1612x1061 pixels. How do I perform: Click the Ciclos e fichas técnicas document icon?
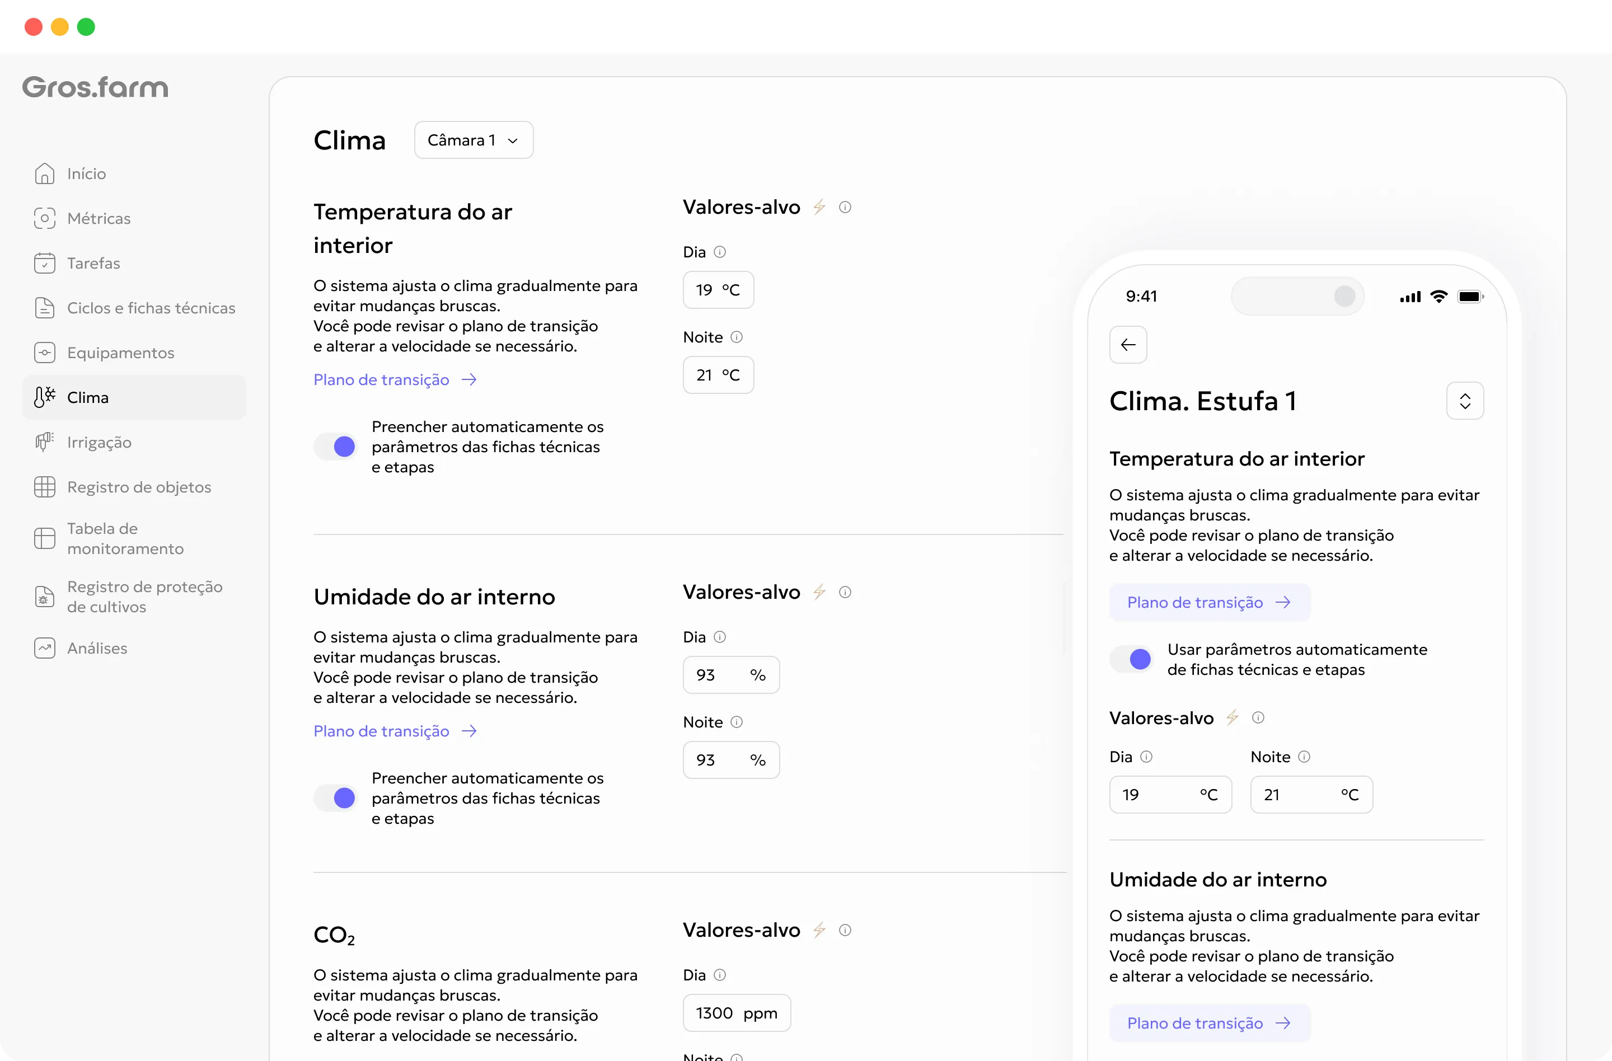45,307
